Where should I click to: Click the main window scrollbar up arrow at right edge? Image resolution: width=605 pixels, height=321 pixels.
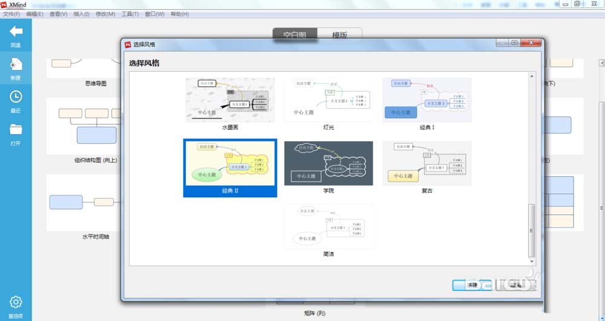(601, 63)
